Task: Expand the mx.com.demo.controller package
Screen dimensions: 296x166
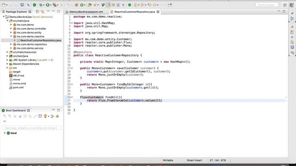Action: [x=11, y=29]
